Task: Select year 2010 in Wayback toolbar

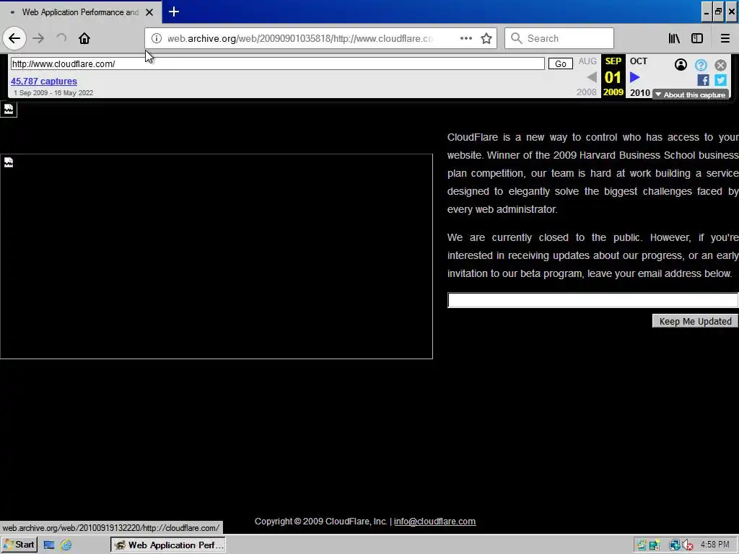Action: 640,92
